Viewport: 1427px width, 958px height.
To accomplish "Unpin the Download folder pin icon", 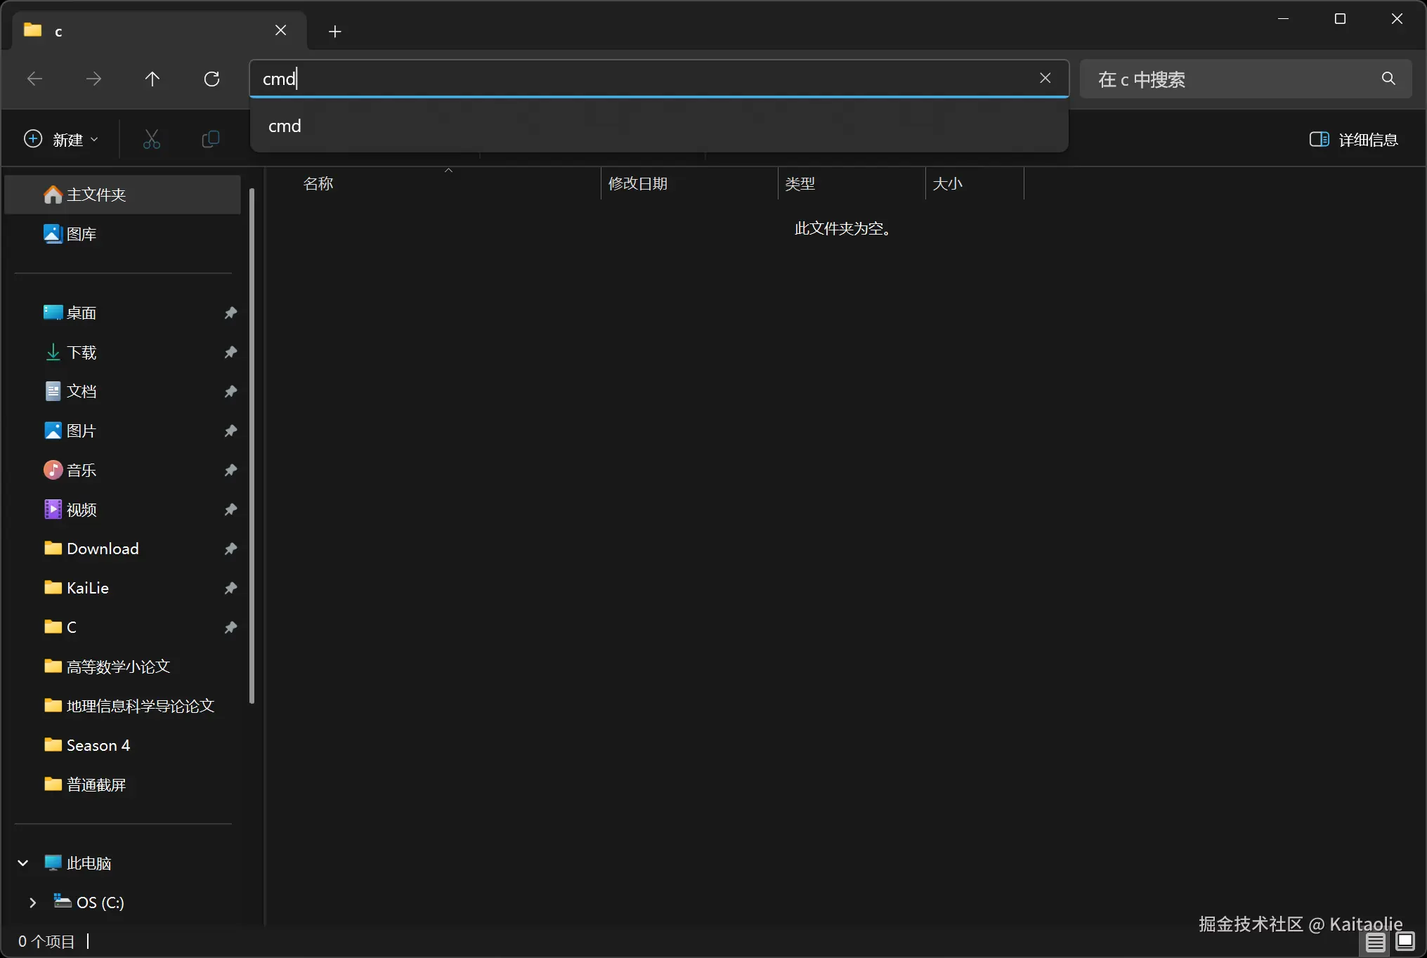I will [230, 549].
